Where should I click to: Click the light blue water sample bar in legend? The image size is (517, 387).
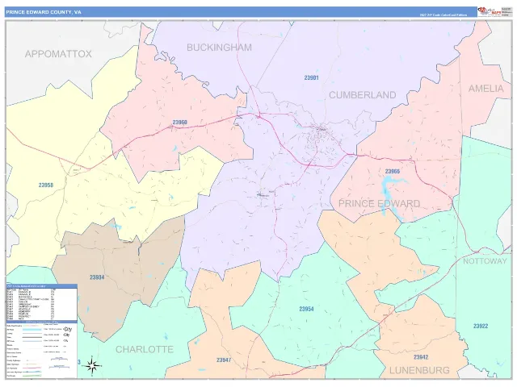(x=32, y=330)
